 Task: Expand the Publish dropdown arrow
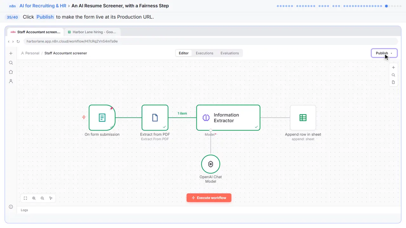[x=391, y=53]
